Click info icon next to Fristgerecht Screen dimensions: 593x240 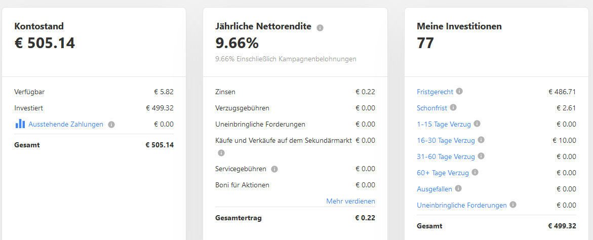pyautogui.click(x=459, y=91)
